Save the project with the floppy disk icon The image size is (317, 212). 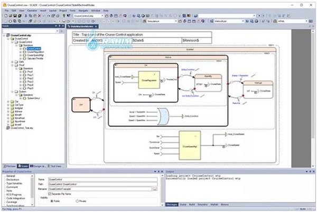15,15
